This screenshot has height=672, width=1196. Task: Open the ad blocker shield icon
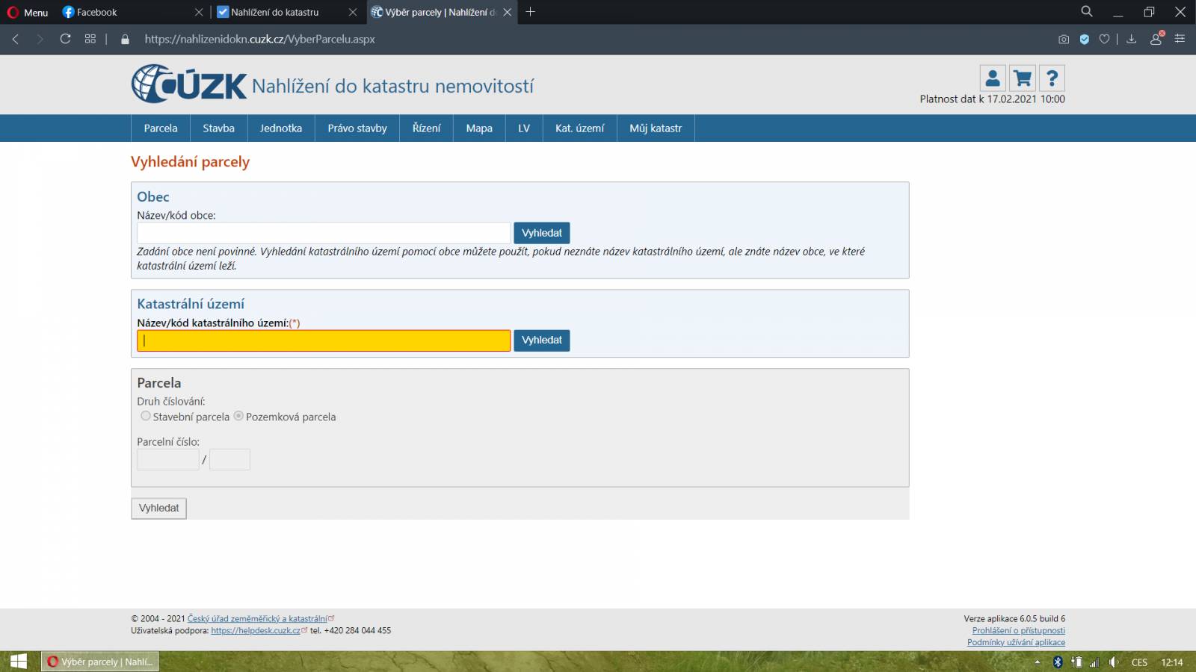[x=1085, y=39]
